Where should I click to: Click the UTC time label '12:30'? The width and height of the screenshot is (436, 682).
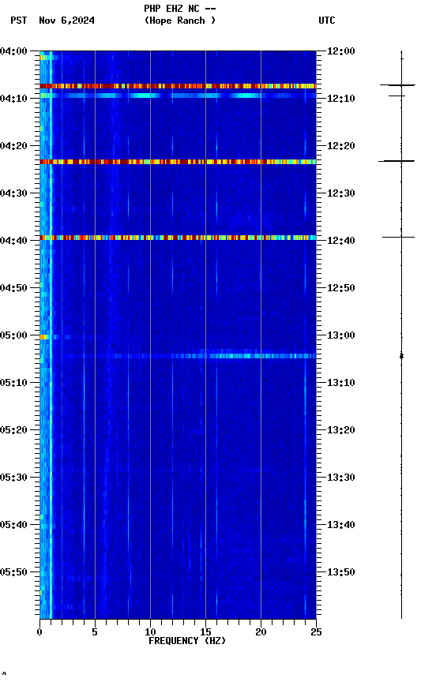click(x=341, y=193)
